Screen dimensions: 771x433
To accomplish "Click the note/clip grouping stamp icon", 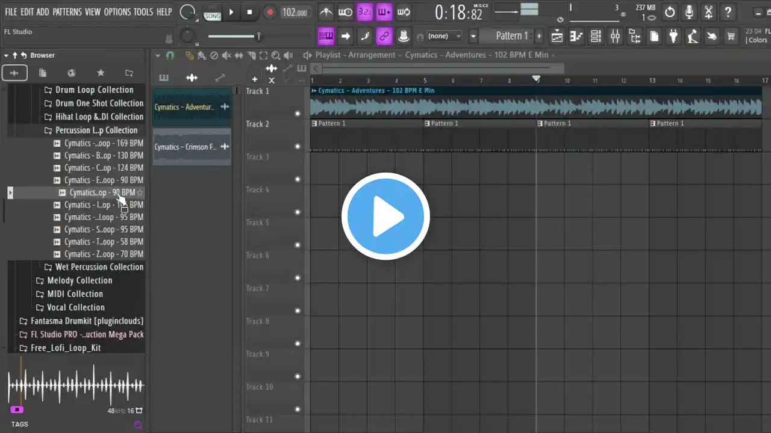I will (404, 36).
